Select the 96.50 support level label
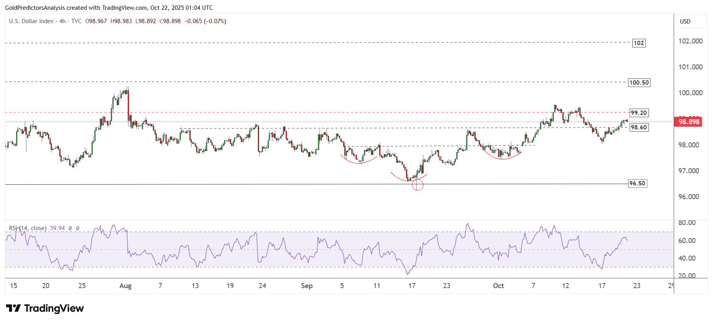 (637, 183)
